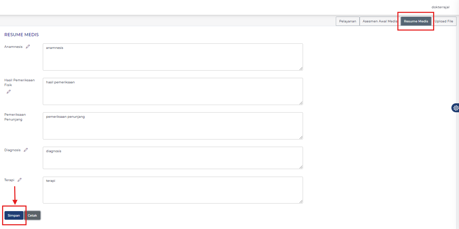
Task: Click the Diagnosis text area resize handle
Action: pos(301,167)
